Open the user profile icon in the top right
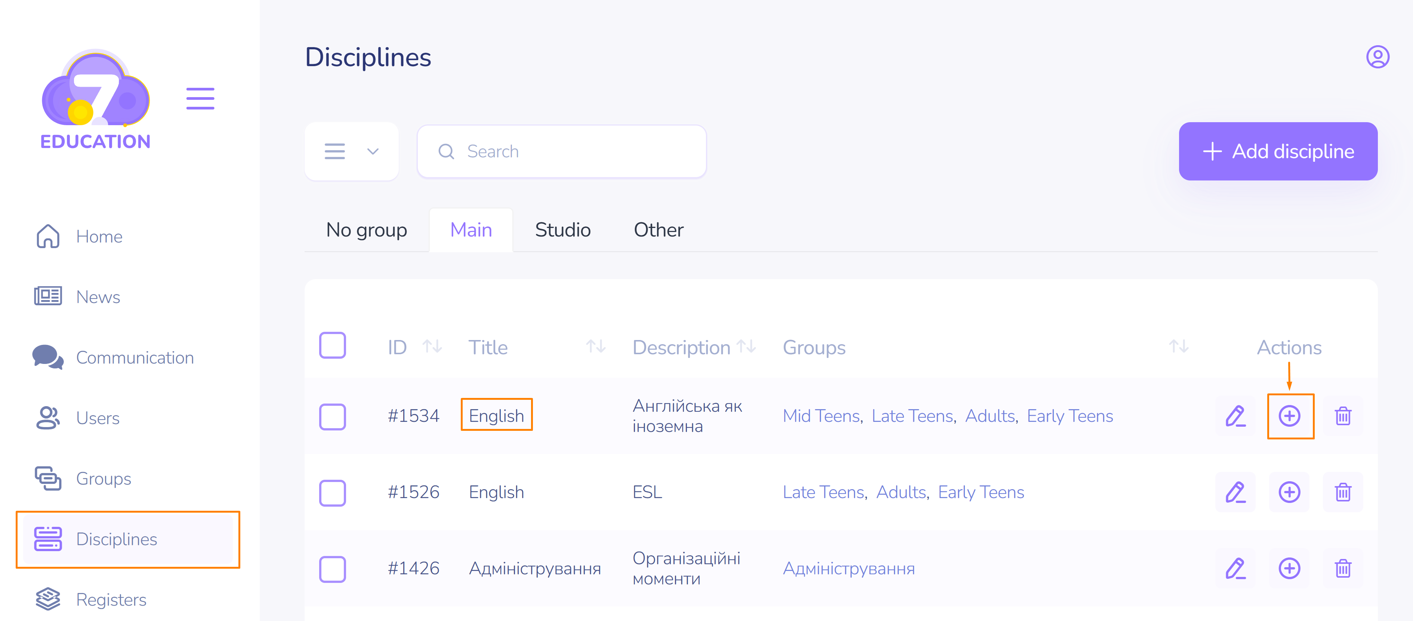Screen dimensions: 1413x621 click(1377, 57)
